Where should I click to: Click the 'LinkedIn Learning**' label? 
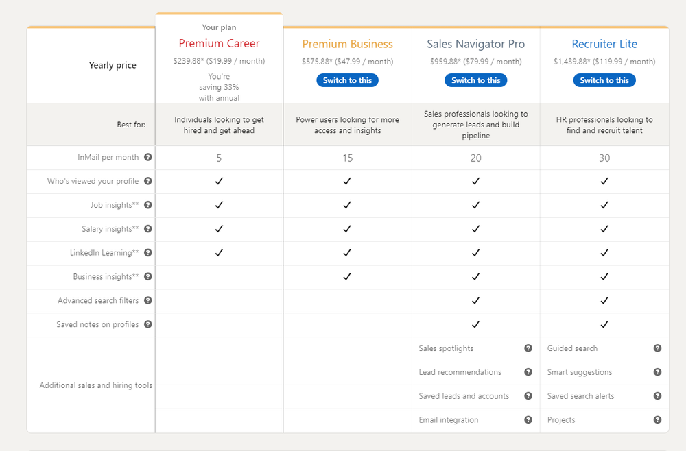coord(104,253)
